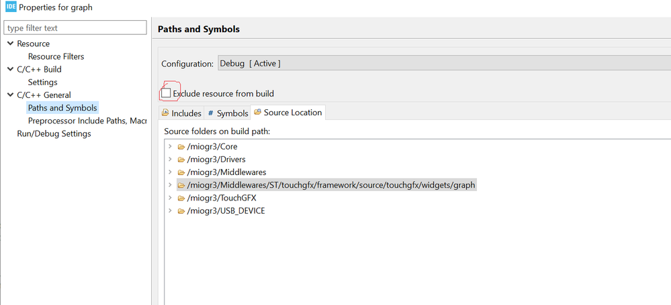Click the Source Location tab icon
This screenshot has width=671, height=305.
click(x=257, y=112)
